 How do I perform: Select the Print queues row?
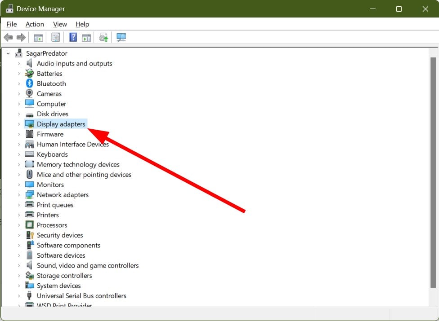(x=49, y=205)
